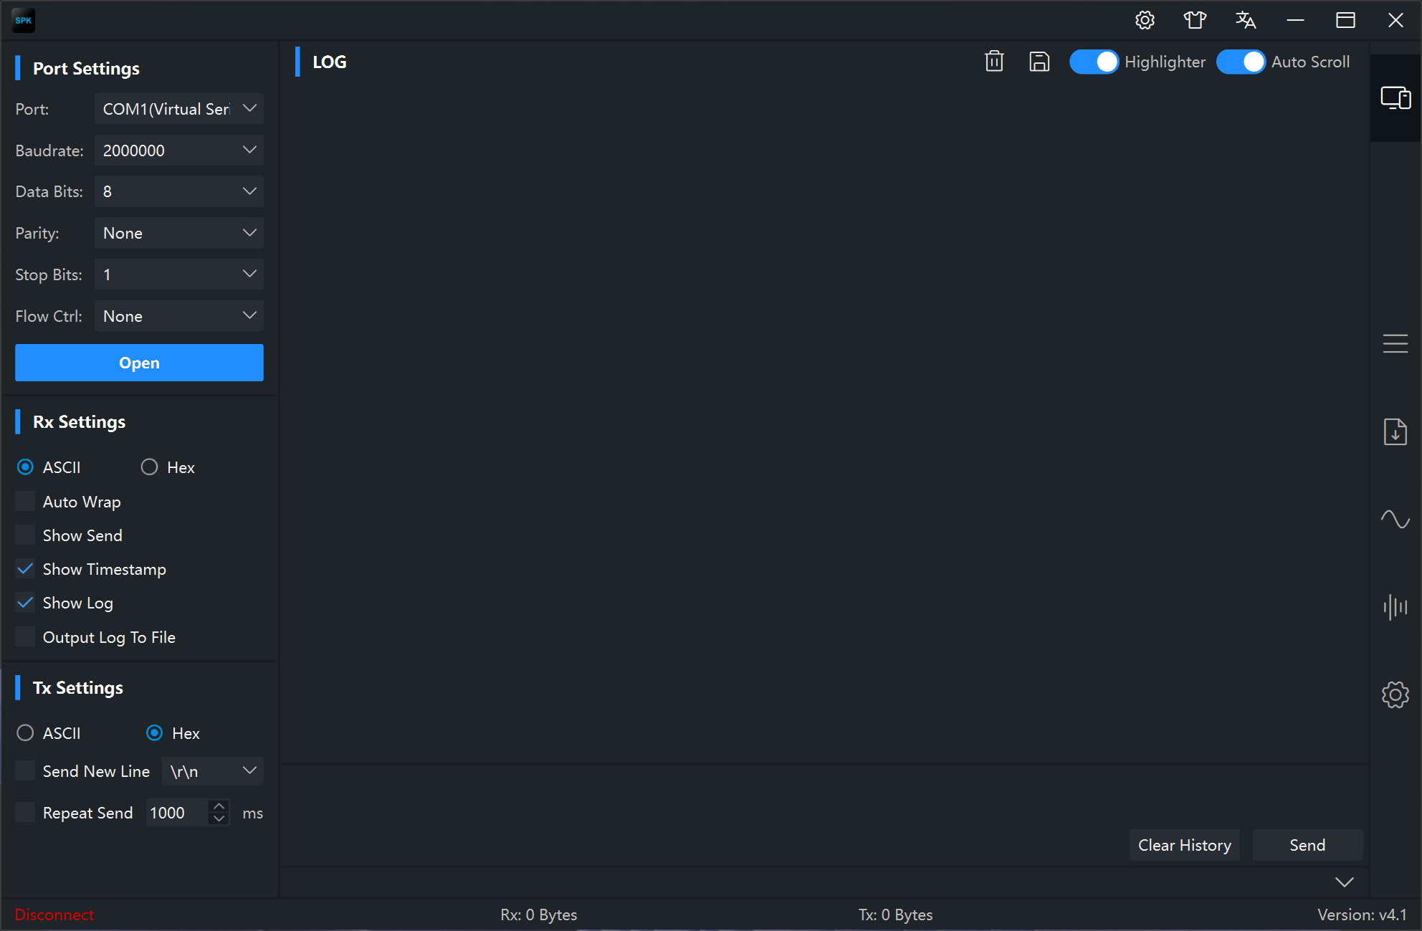The height and width of the screenshot is (931, 1422).
Task: Open the settings gear in title bar
Action: pyautogui.click(x=1145, y=20)
